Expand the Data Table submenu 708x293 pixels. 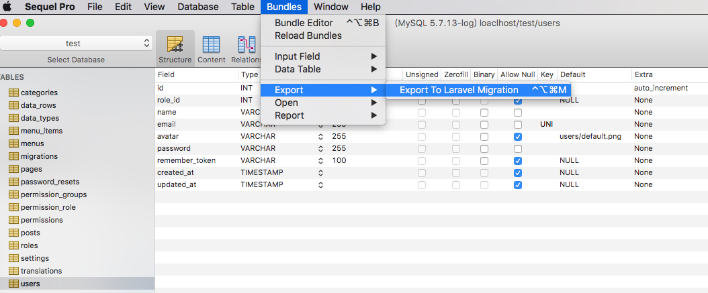[x=323, y=69]
